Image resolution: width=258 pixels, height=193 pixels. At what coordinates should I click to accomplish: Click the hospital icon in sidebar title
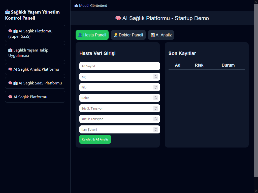[8, 12]
